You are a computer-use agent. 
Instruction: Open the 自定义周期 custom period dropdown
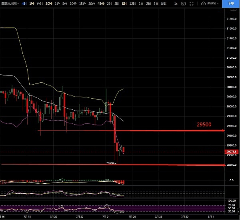10,4
